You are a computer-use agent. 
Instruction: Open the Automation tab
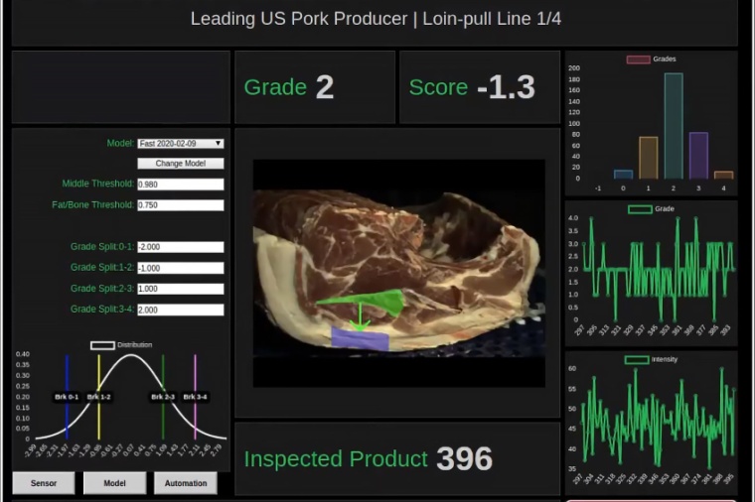click(x=186, y=483)
